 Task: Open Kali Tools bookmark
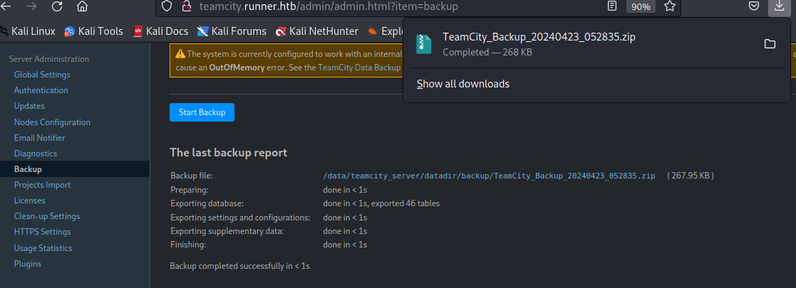click(x=94, y=31)
